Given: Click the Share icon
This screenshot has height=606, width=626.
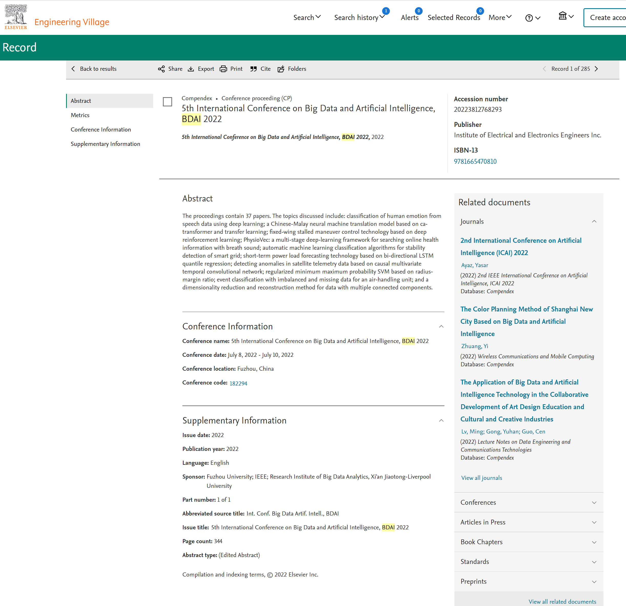Looking at the screenshot, I should [x=161, y=69].
